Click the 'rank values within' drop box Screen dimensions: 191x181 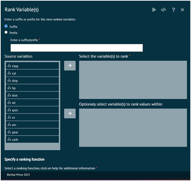[x=133, y=128]
